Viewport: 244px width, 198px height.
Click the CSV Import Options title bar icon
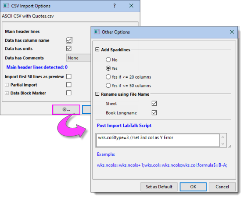point(6,6)
